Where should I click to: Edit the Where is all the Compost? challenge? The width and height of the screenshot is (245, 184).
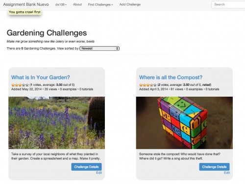pos(227,173)
